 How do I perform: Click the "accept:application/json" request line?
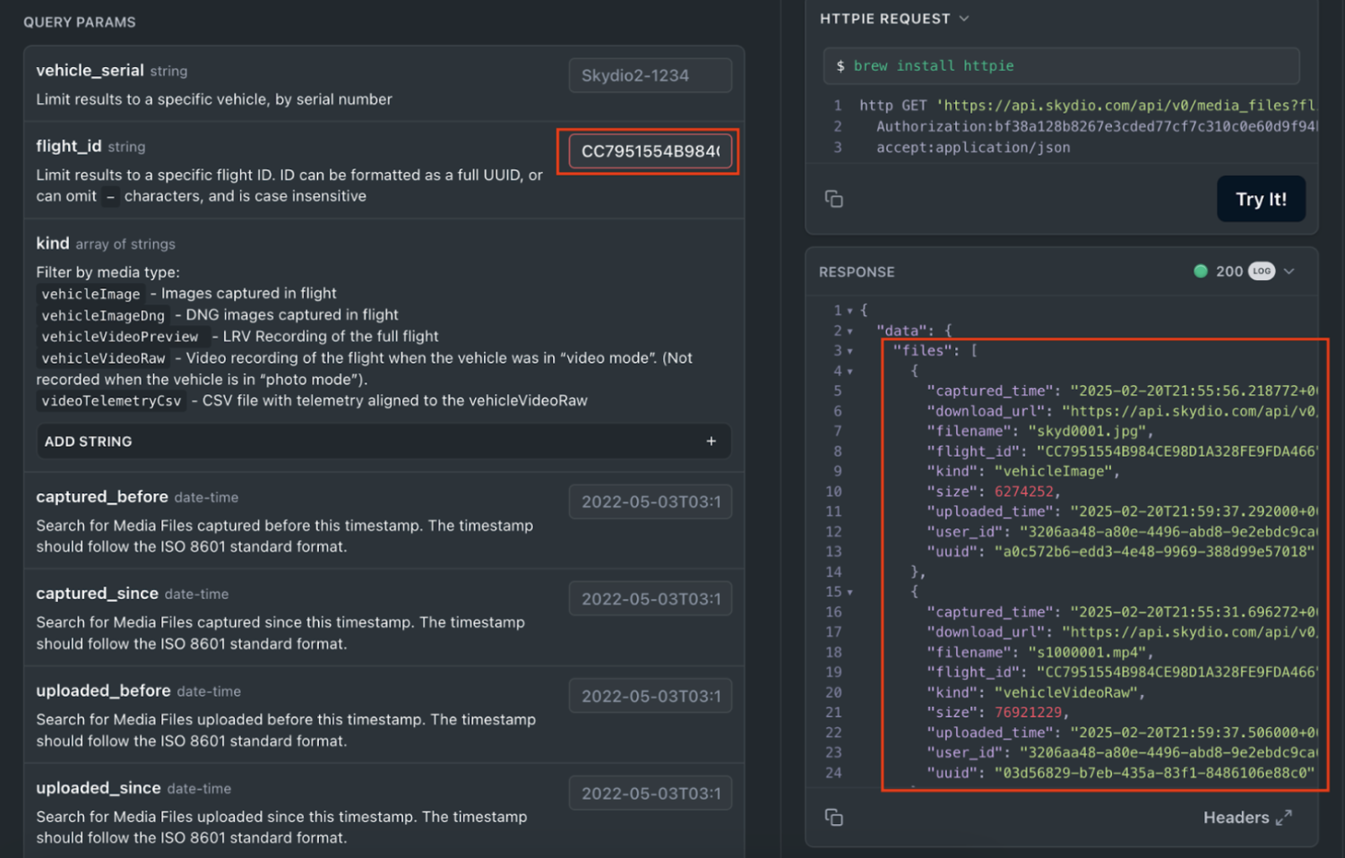pos(973,148)
